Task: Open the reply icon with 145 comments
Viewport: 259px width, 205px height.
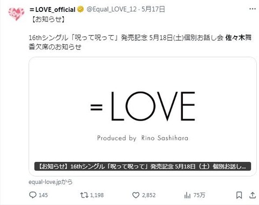Action: coord(33,195)
